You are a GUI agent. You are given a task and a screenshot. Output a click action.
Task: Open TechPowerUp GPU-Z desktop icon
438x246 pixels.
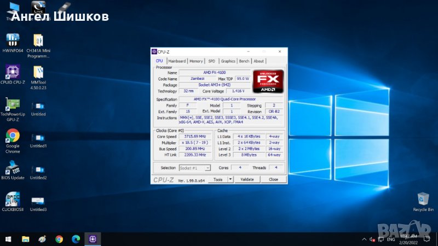point(13,104)
